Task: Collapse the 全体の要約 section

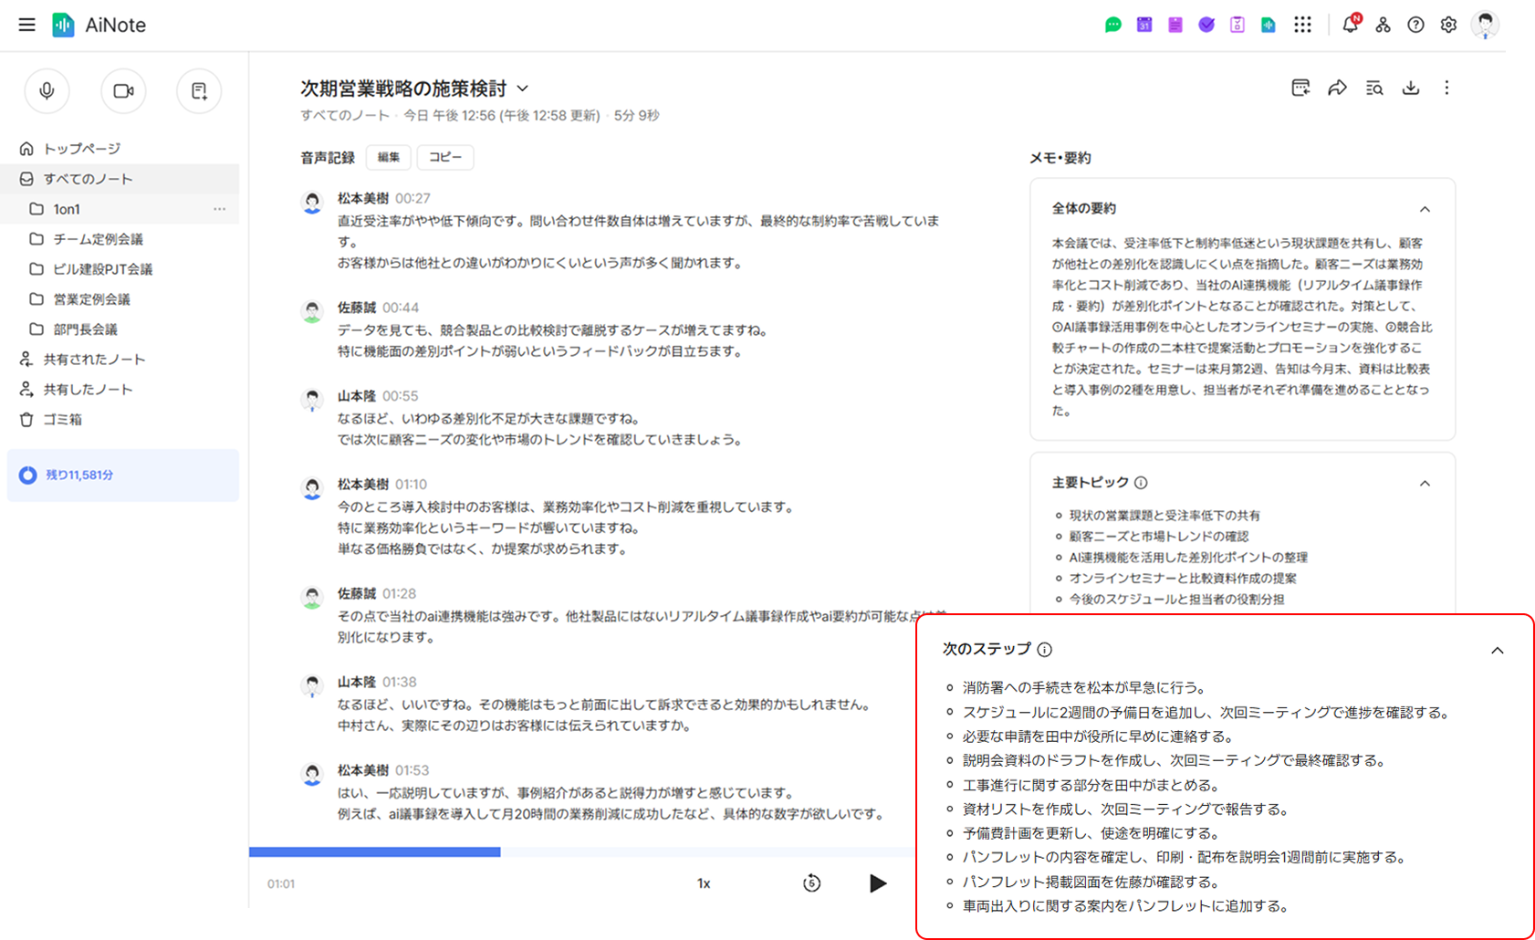Action: click(1425, 209)
